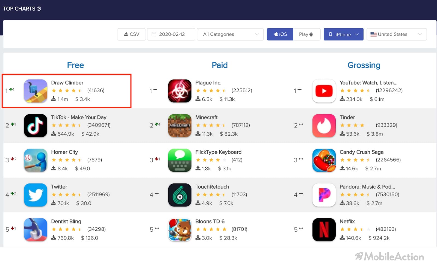Click the download icon beside Netflix 140.6k
The width and height of the screenshot is (437, 267).
tap(342, 237)
